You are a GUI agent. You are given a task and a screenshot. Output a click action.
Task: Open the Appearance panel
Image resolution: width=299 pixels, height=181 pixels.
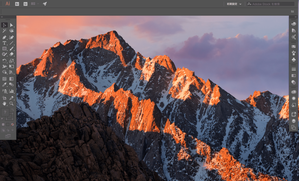pyautogui.click(x=294, y=98)
